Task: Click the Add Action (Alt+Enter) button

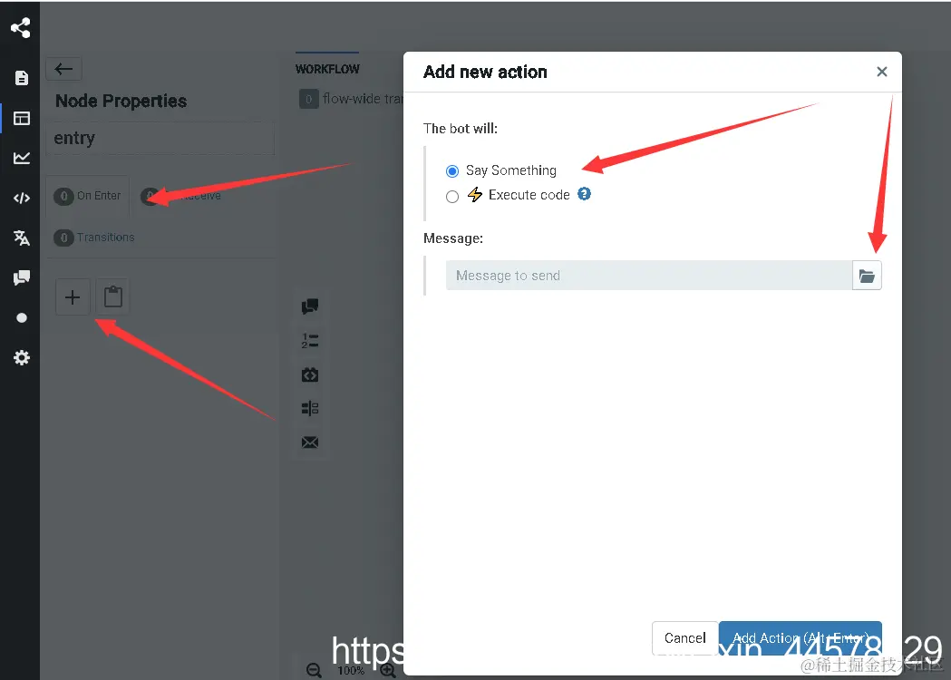Action: click(800, 637)
